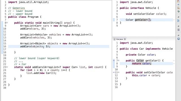
Task: Click 'ArrayList<Car> cars' declaration
Action: coord(35,26)
